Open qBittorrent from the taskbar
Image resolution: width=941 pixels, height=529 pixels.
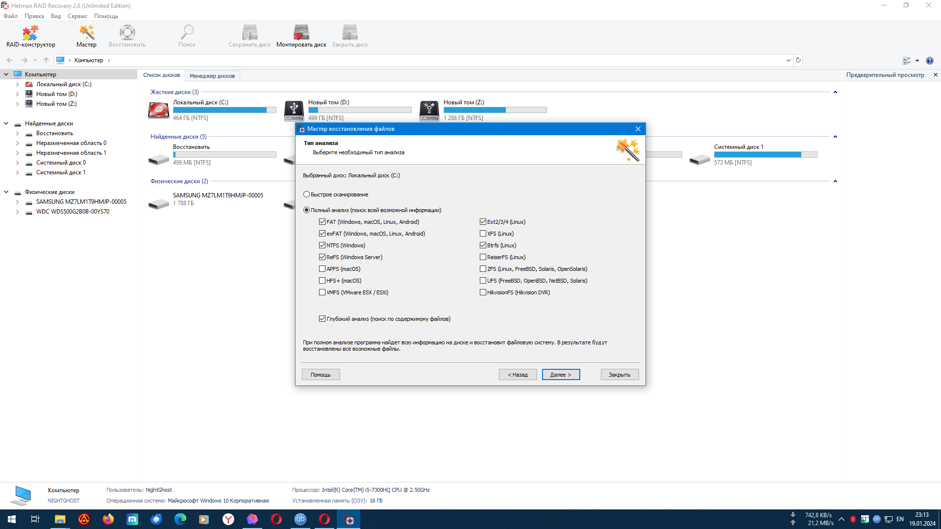pos(300,519)
